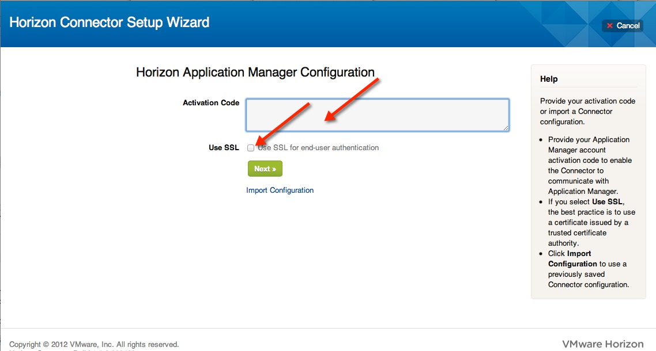Click the Copyright 2012 VMware footer text
Viewport: 656px width, 351px height.
[x=94, y=344]
